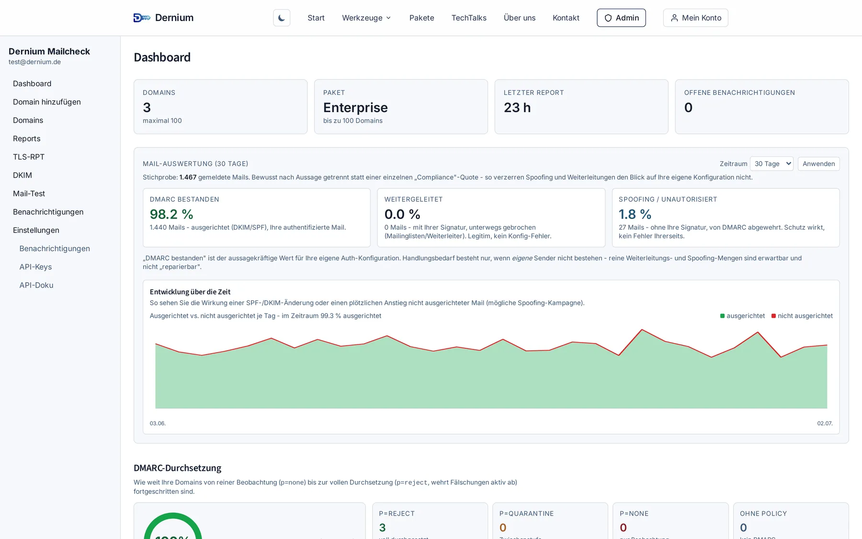Screen dimensions: 862x539
Task: Click DMARC bestanden 98.2 % value
Action: coord(171,214)
